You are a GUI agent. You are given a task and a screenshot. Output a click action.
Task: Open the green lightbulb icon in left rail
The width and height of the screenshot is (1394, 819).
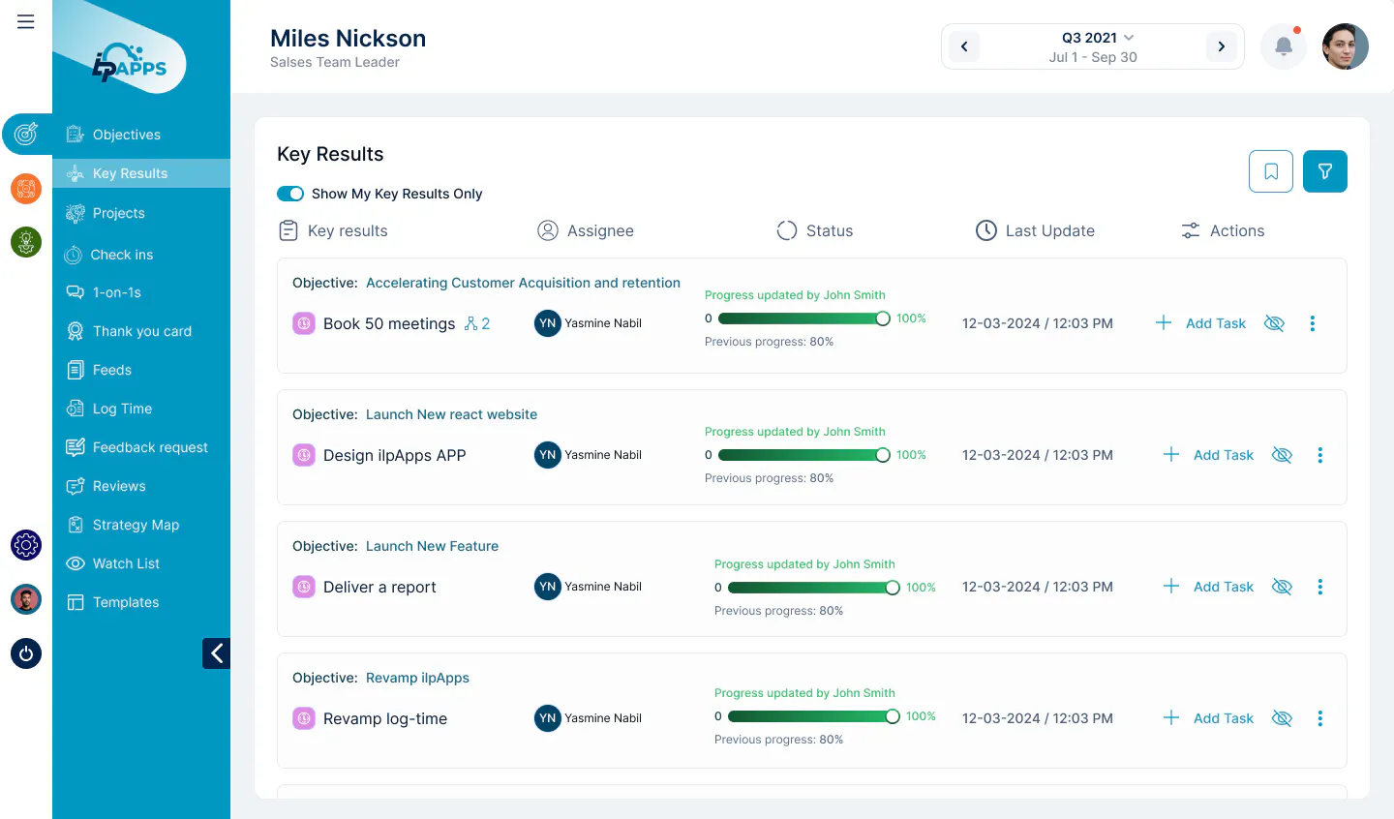26,242
